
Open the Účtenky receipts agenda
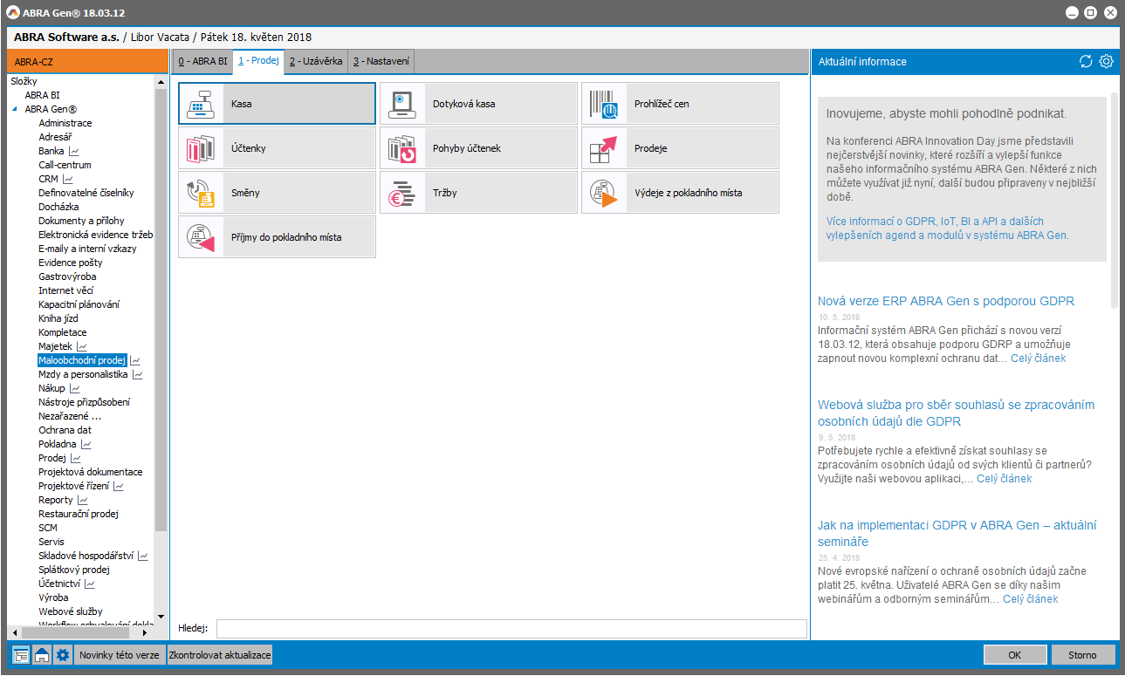[x=277, y=148]
